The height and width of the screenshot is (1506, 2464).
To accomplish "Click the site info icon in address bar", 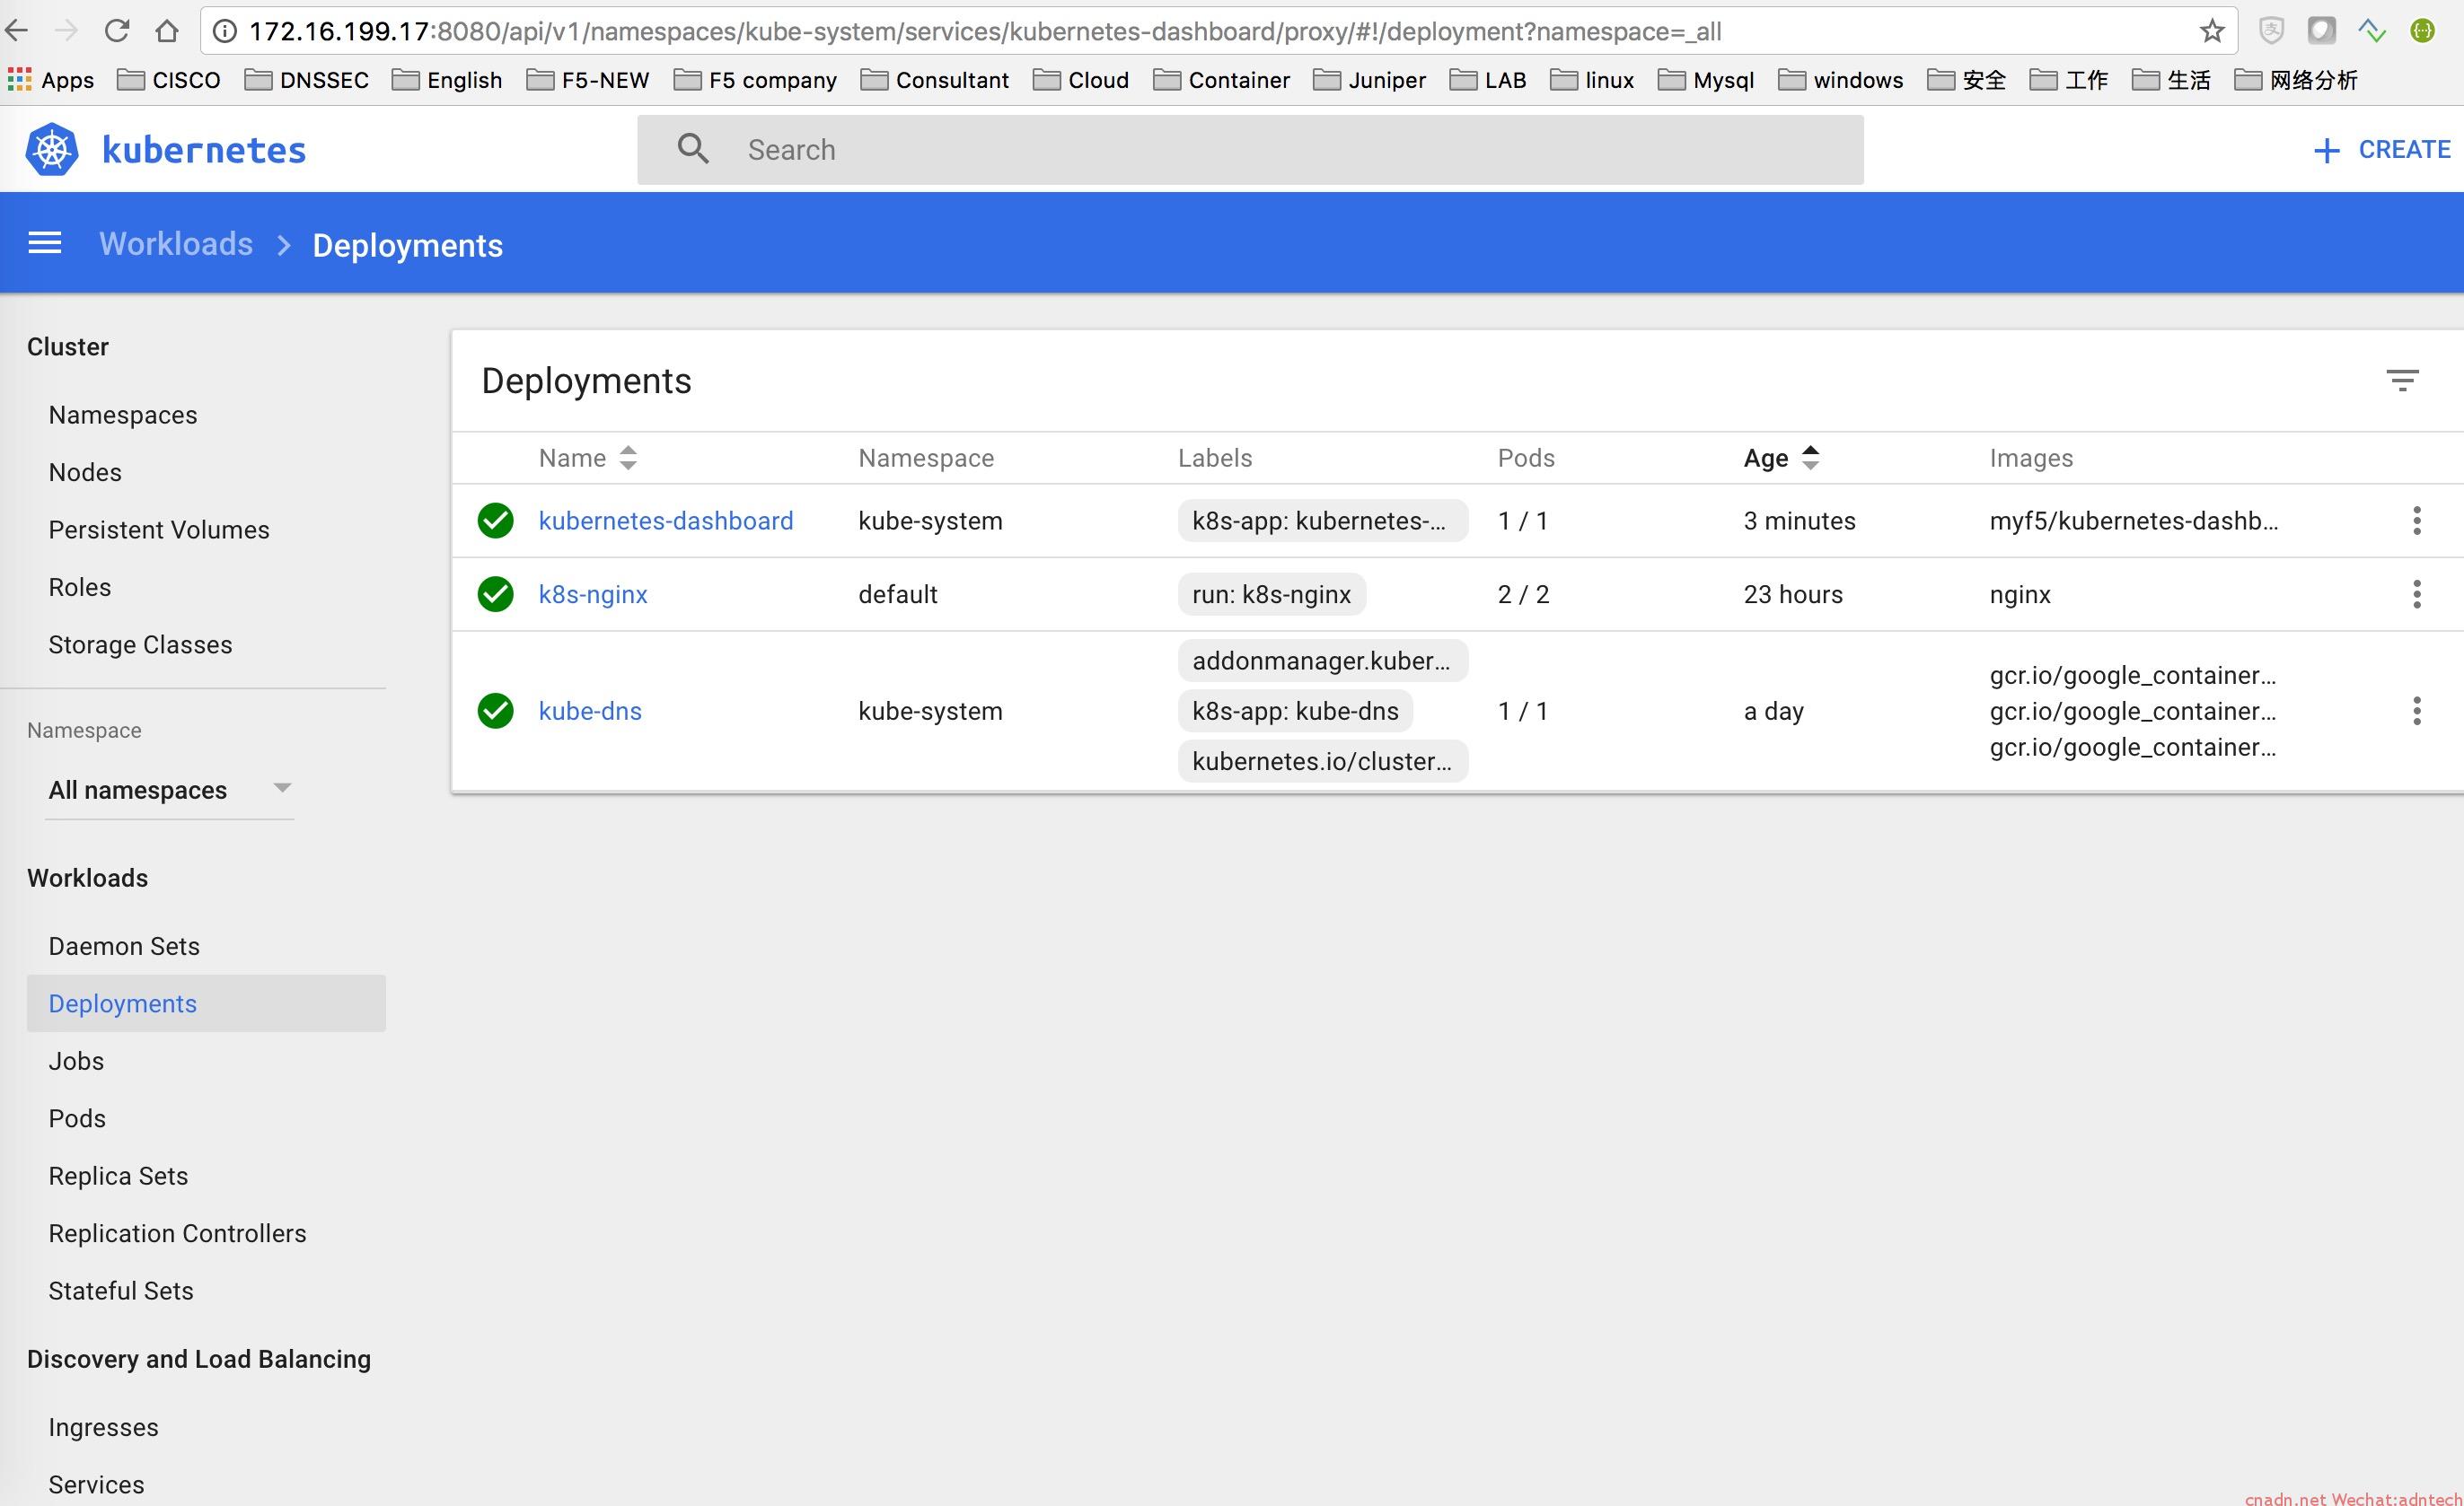I will (x=225, y=31).
